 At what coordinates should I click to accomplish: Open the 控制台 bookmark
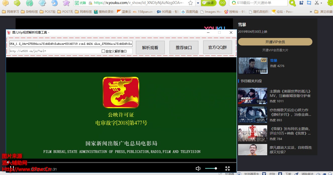tap(235, 12)
